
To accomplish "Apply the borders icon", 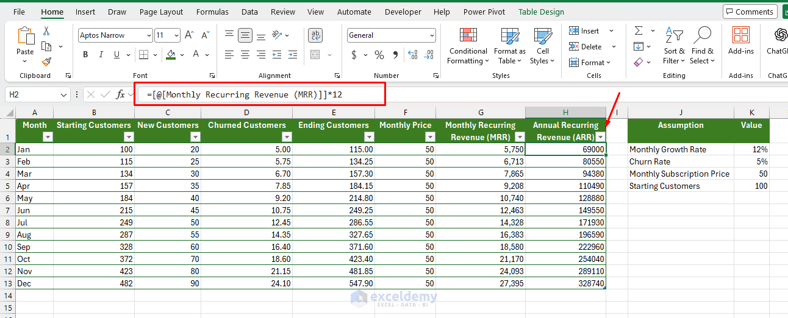I will point(143,55).
